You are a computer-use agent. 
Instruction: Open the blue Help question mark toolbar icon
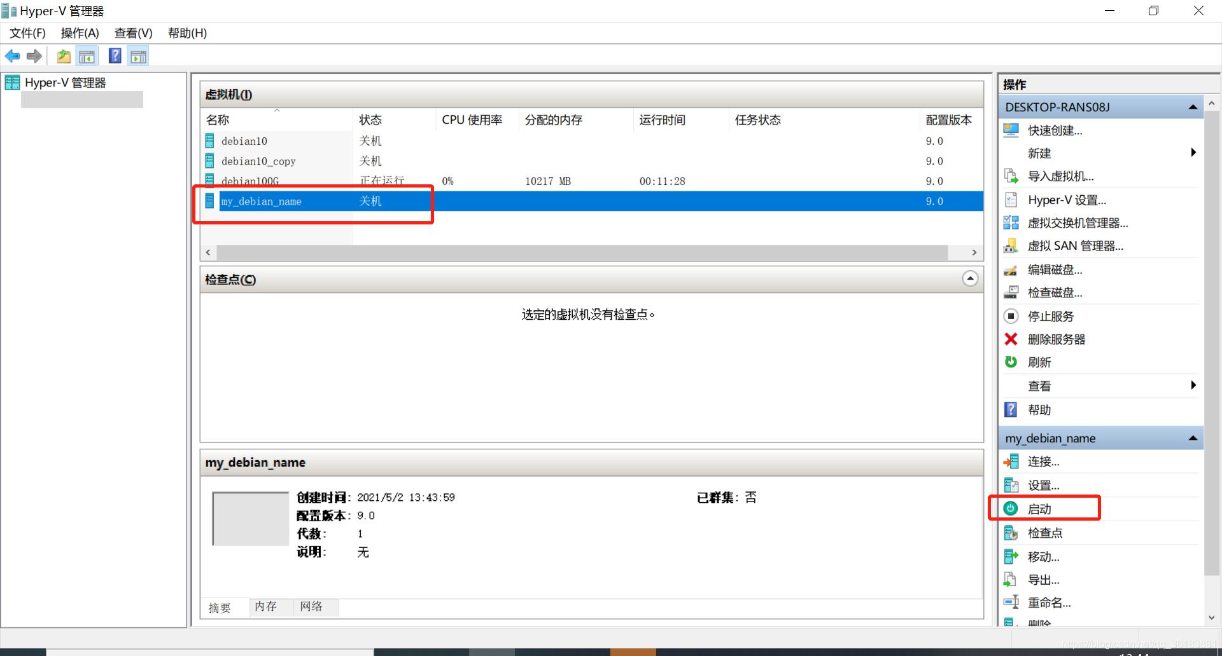[x=115, y=56]
